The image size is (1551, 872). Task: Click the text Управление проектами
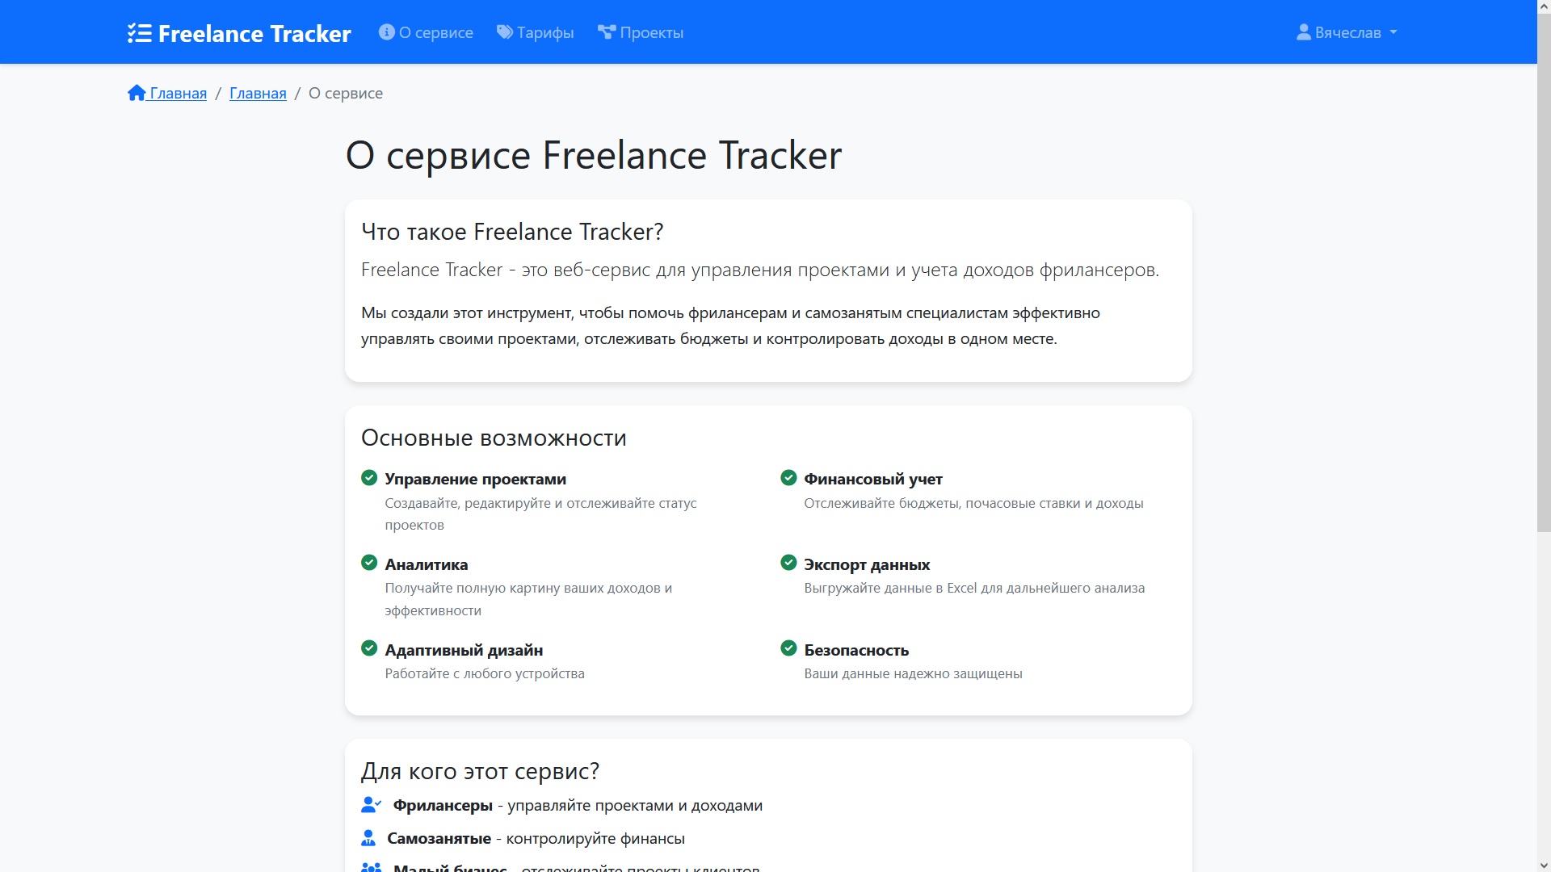tap(475, 479)
